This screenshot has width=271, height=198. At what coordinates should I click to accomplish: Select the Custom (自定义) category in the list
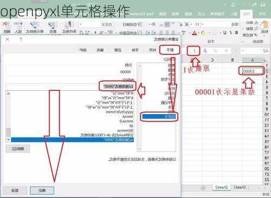159,116
